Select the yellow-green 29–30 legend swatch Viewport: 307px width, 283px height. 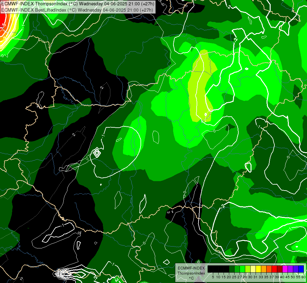pos(248,269)
